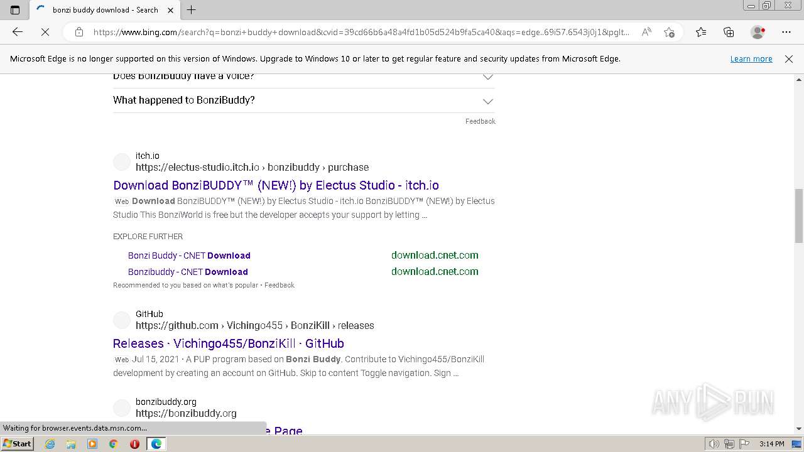The image size is (804, 452).
Task: Open the Favorites list icon
Action: click(701, 32)
